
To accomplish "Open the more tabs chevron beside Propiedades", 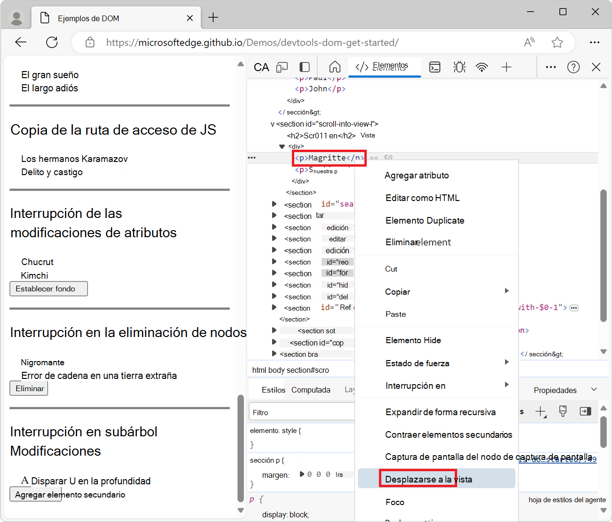I will pos(594,390).
